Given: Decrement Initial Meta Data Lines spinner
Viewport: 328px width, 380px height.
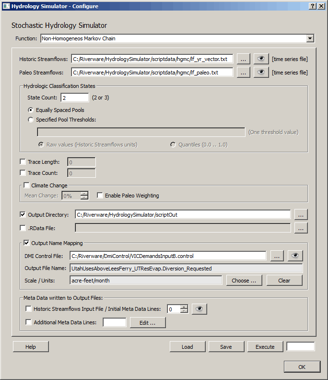Looking at the screenshot, I should (184, 311).
